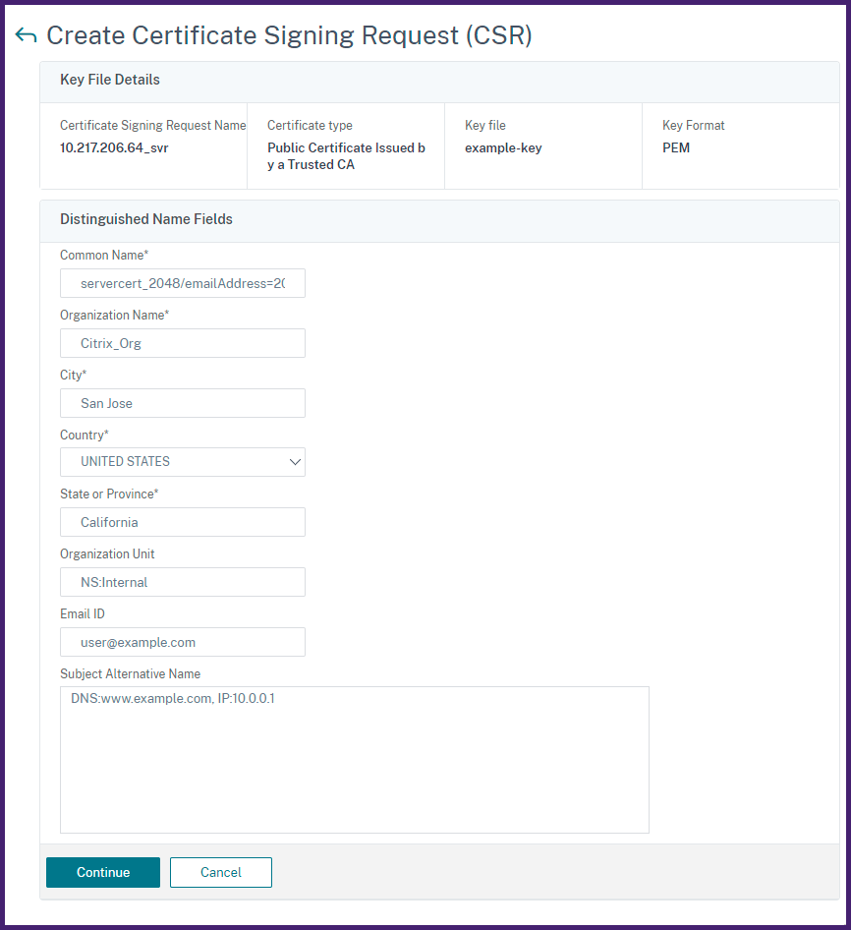The height and width of the screenshot is (930, 851).
Task: Select the text "10.217.206.64_svr"
Action: [x=114, y=147]
